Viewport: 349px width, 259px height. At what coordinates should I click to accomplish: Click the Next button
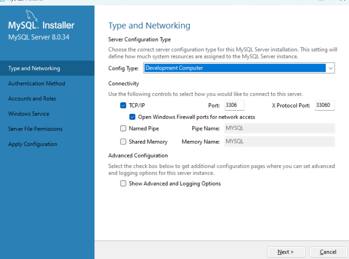[x=286, y=252]
